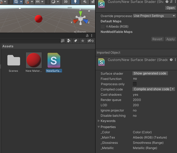Click Compile and show code button
Viewport: 177px width, 153px height.
tap(151, 89)
